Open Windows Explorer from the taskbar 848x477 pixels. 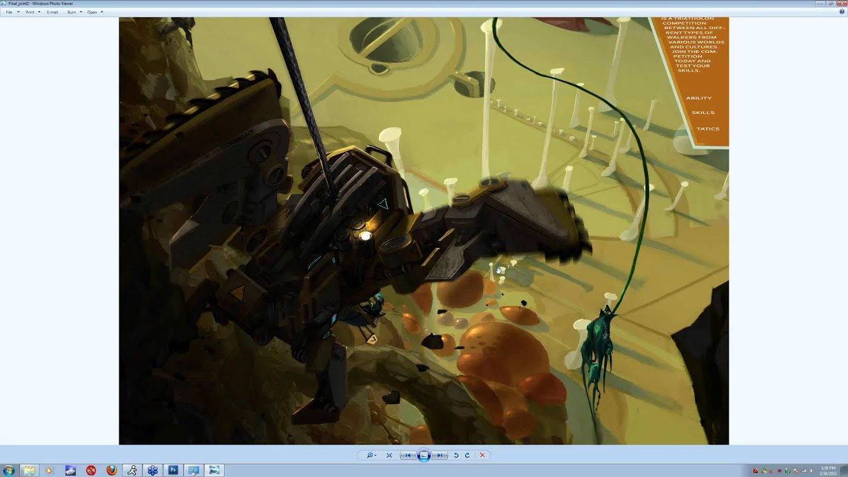[29, 470]
